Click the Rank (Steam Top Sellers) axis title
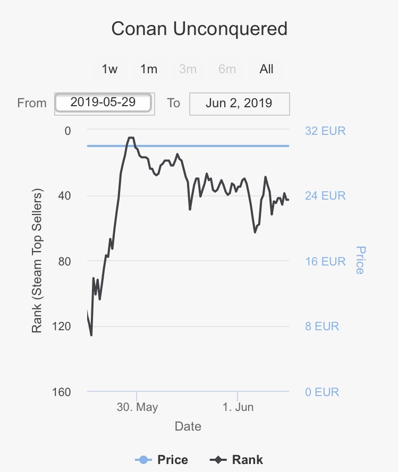Image resolution: width=398 pixels, height=472 pixels. coord(37,260)
